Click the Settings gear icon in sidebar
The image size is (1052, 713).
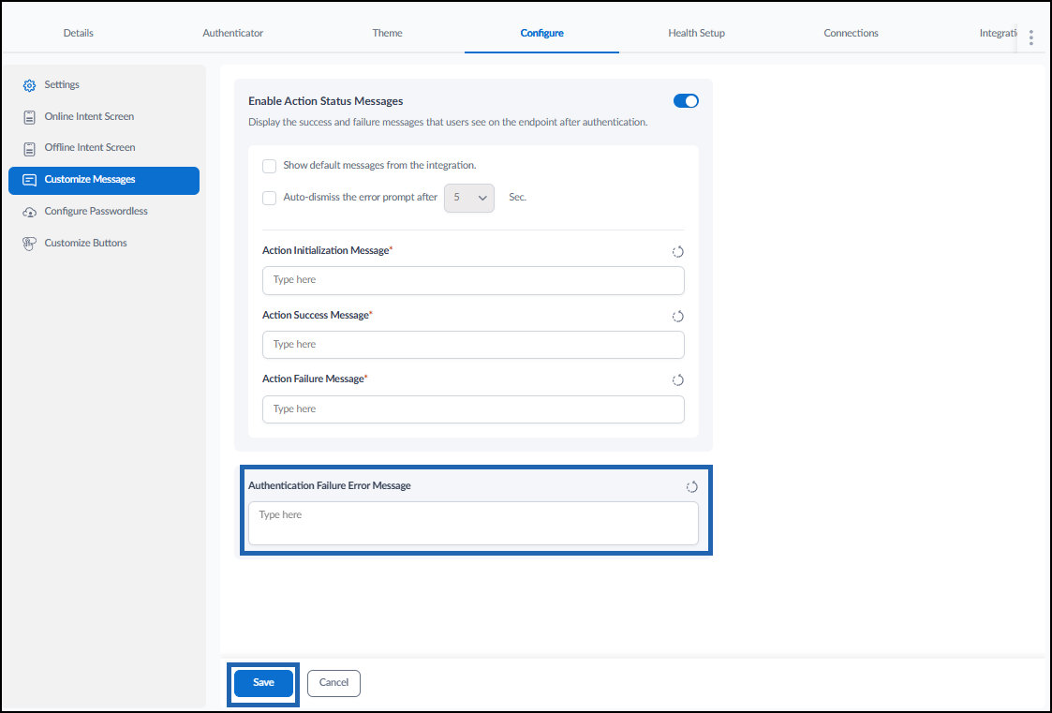(29, 85)
